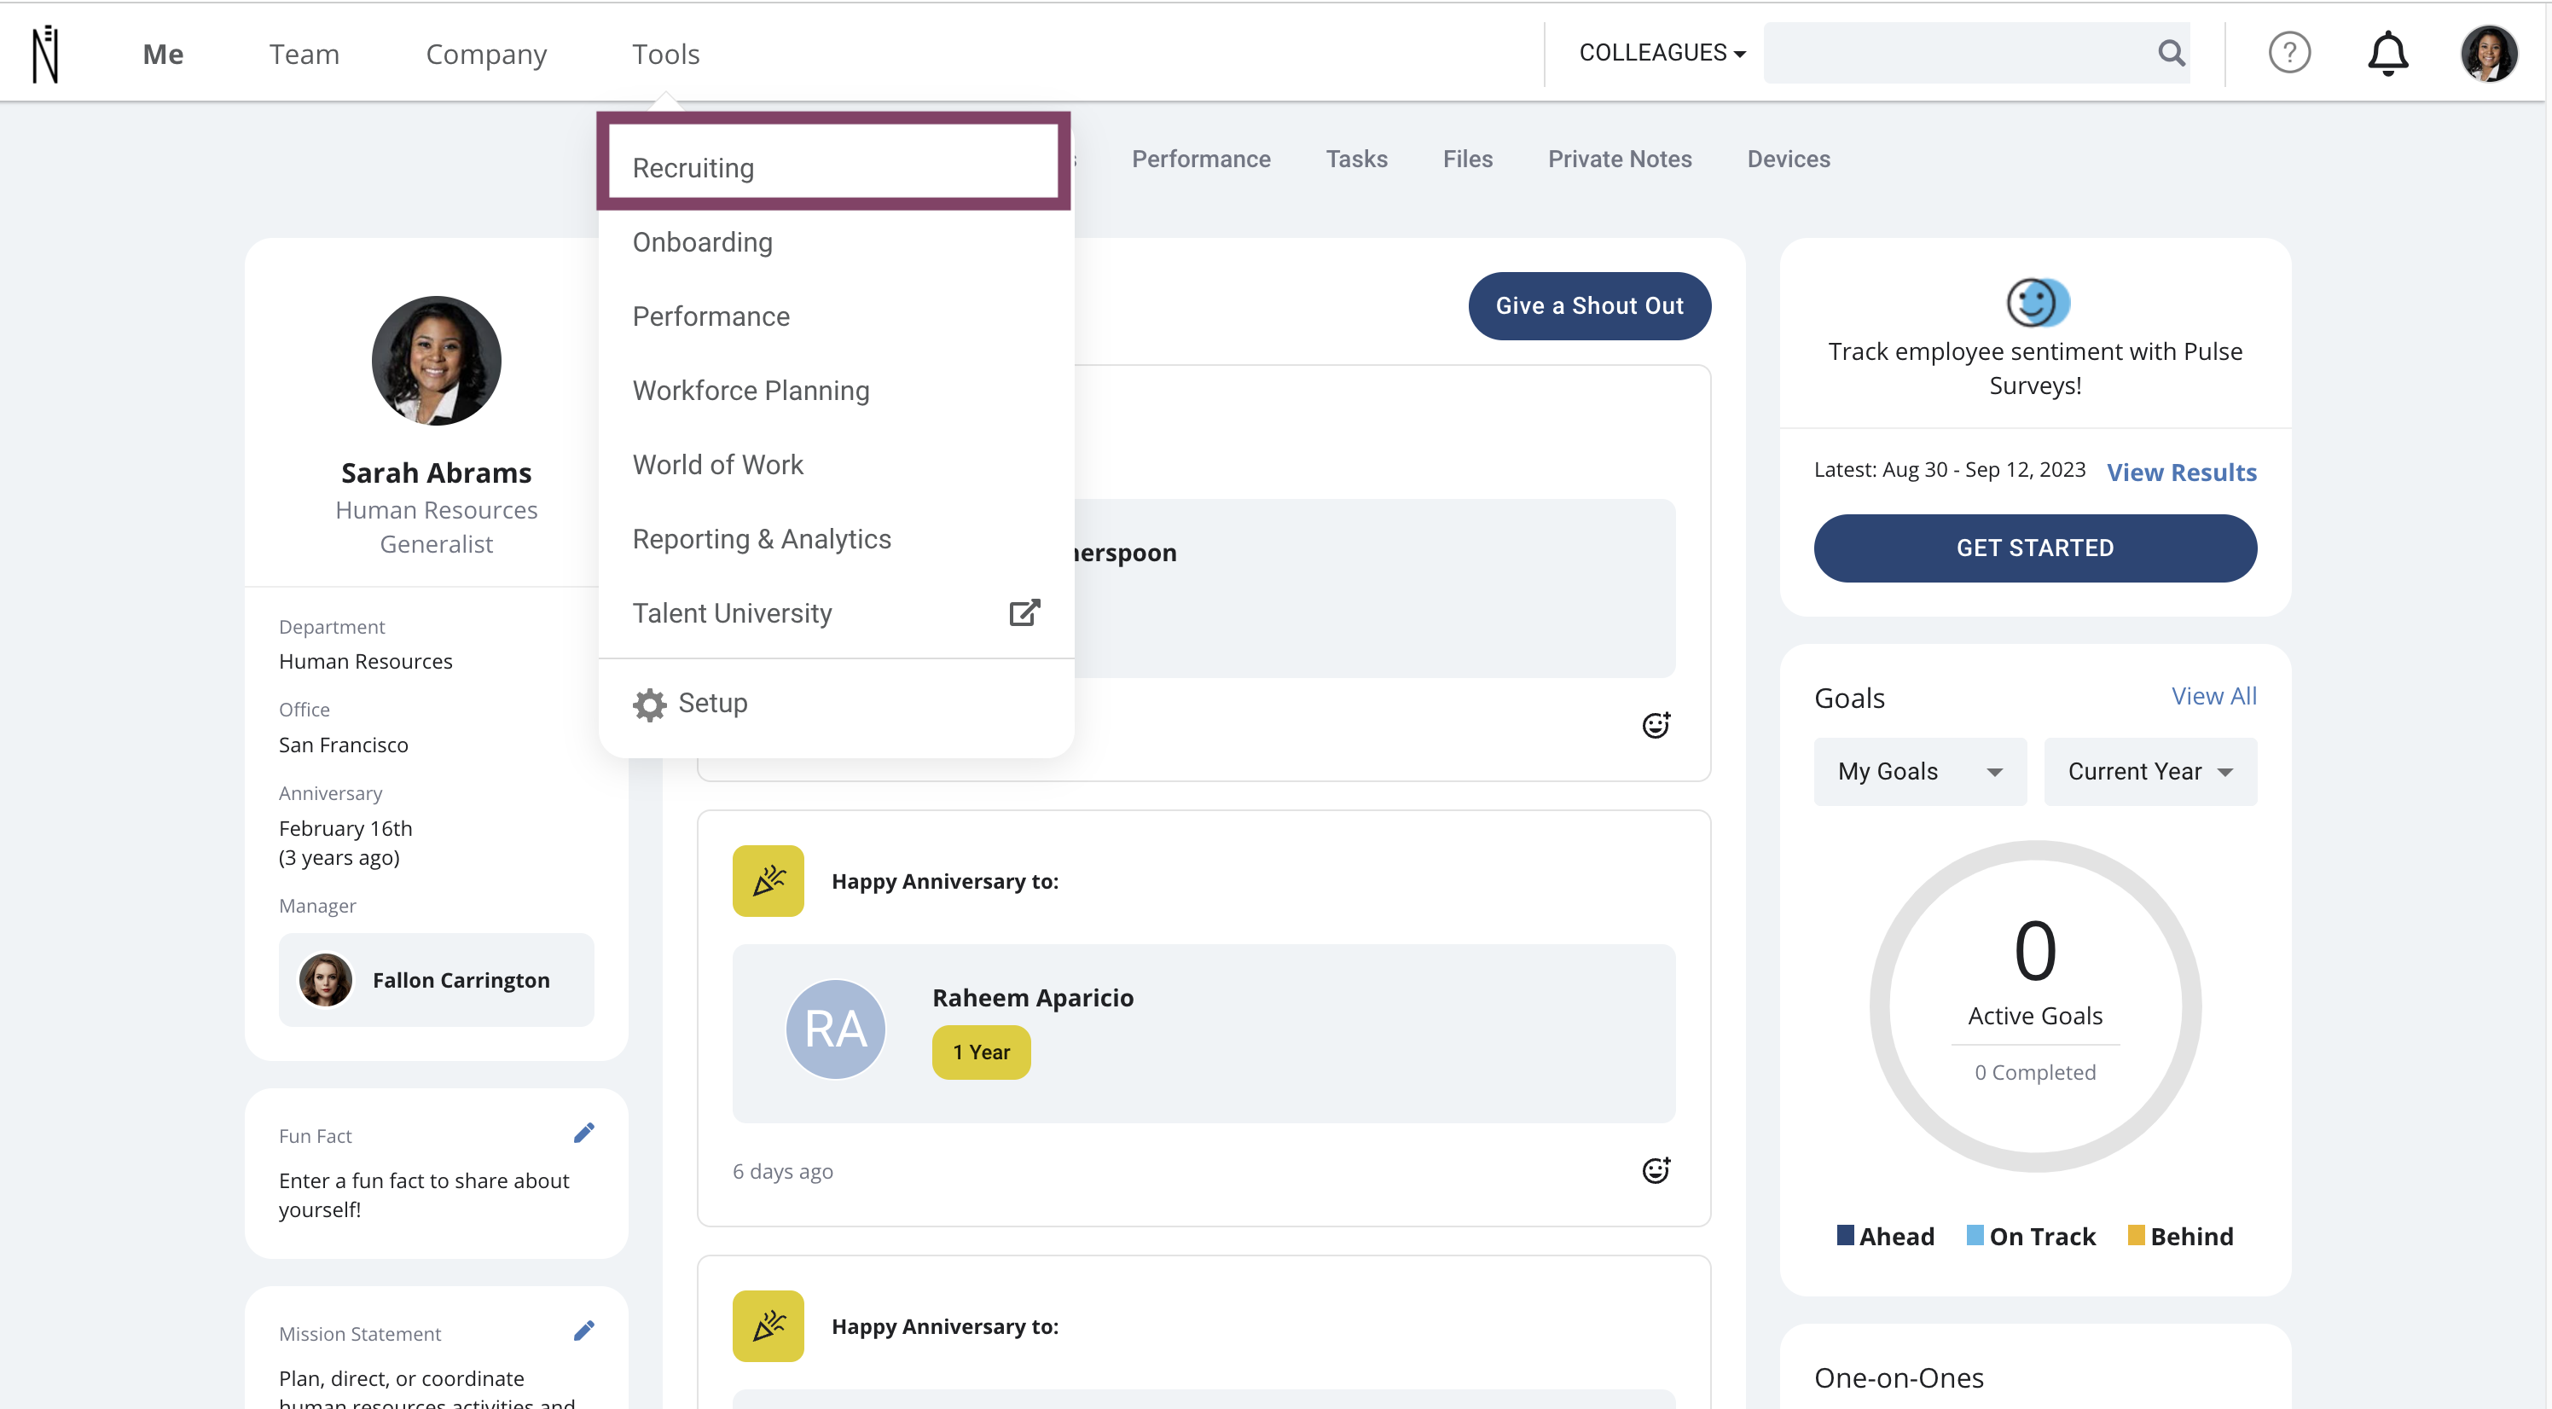Screen dimensions: 2552x1409
Task: Click the Setup gear icon
Action: pyautogui.click(x=649, y=704)
